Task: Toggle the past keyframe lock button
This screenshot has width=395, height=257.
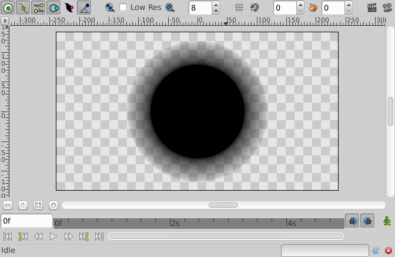Action: pos(352,221)
